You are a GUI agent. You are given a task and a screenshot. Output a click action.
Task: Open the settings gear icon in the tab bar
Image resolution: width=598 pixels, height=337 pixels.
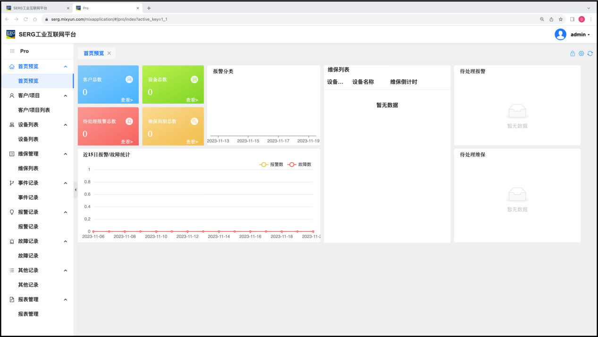(581, 54)
